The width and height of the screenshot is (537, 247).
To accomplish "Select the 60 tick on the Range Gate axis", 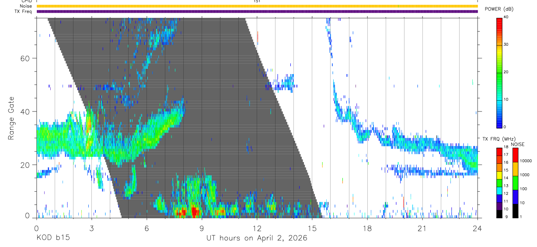I will (25, 58).
